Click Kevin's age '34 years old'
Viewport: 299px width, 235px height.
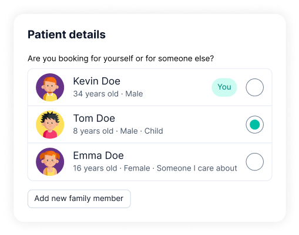pos(96,94)
